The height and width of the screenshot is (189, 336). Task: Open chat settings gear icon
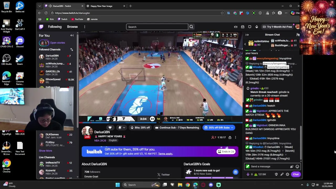pyautogui.click(x=287, y=174)
